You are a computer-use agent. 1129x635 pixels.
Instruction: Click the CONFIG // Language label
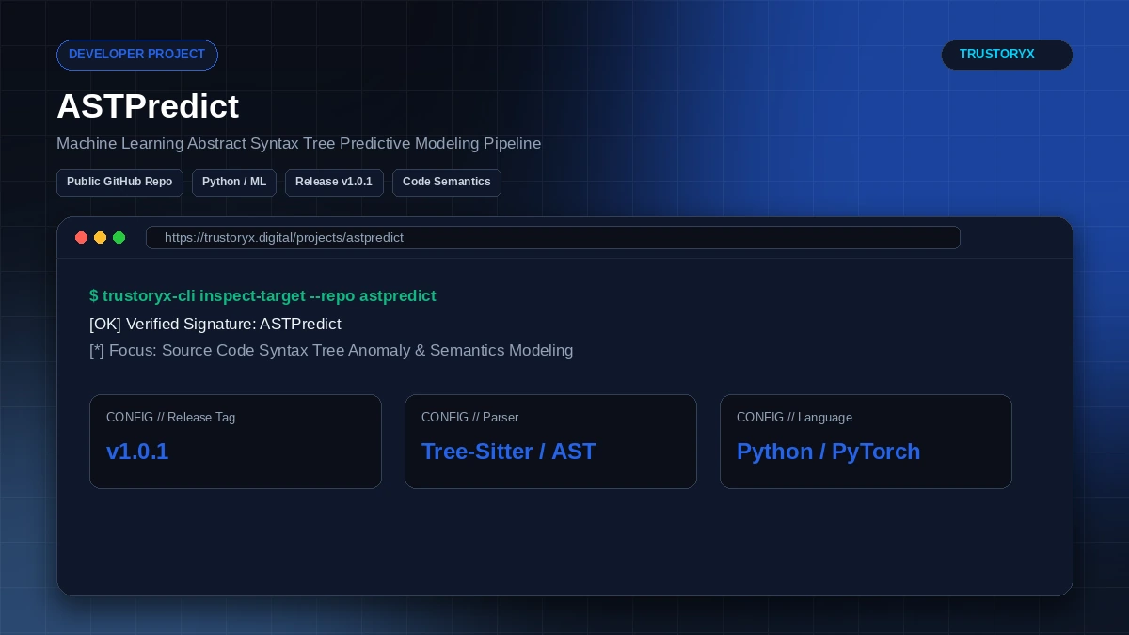[x=794, y=417]
